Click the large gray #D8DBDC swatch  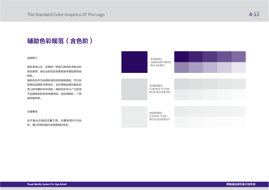134,89
